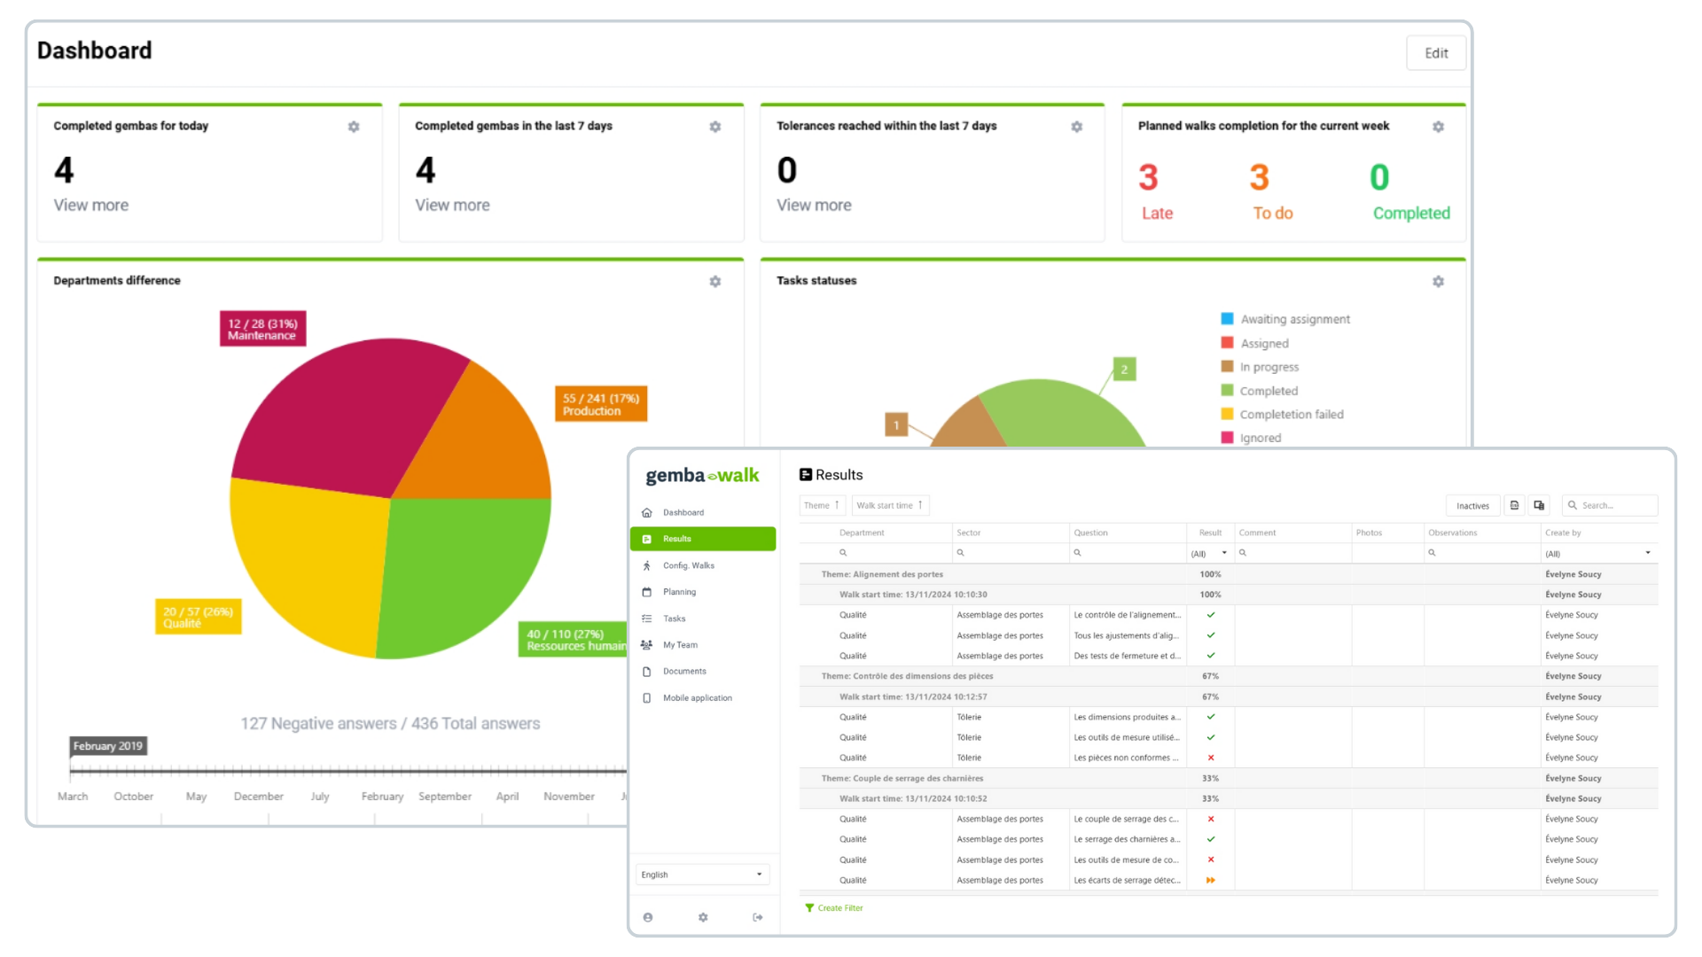The height and width of the screenshot is (957, 1702).
Task: Open the Mobile application section
Action: 699,697
